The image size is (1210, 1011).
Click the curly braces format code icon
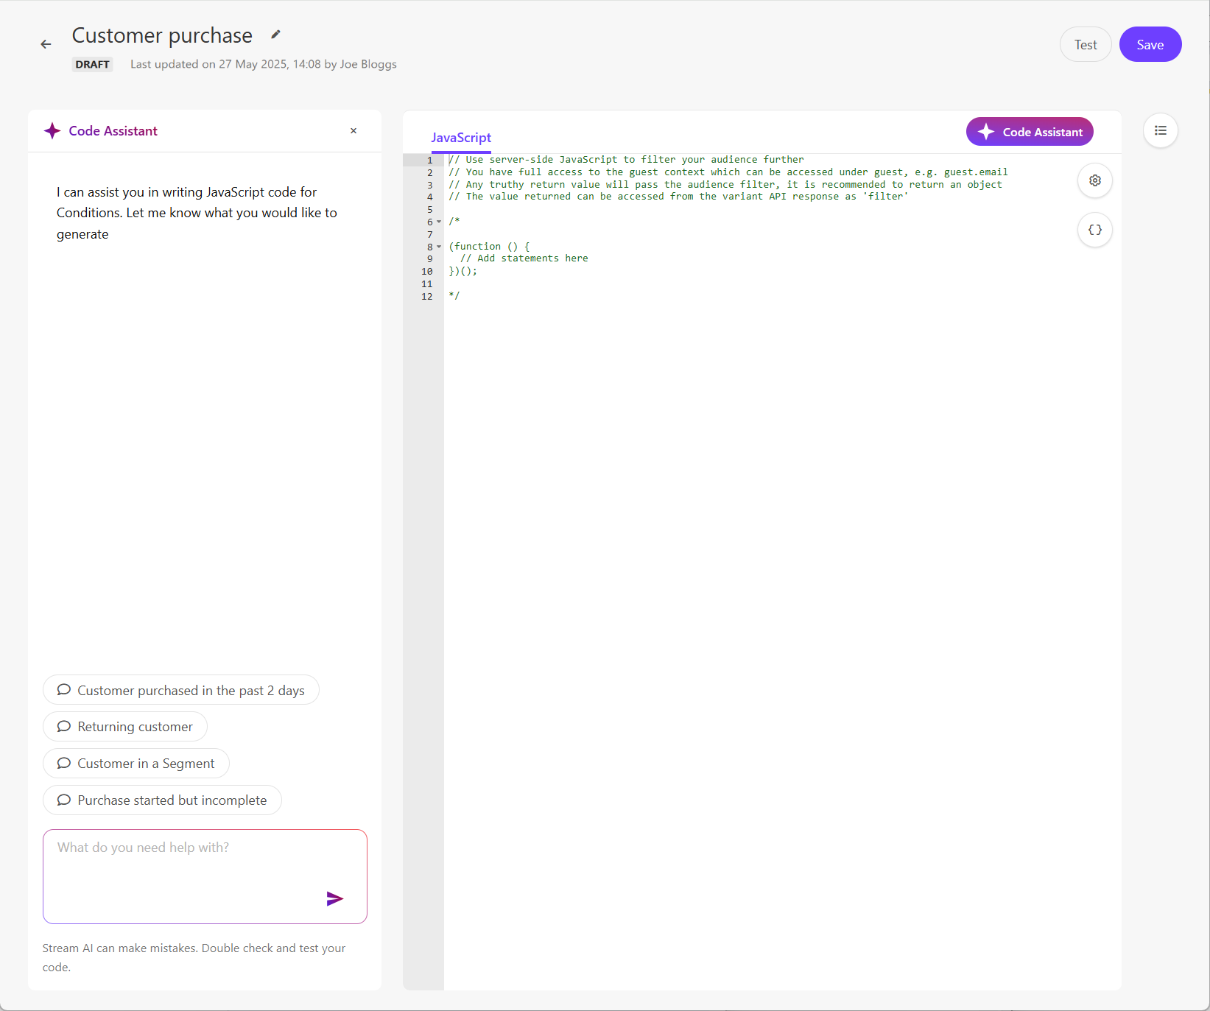coord(1095,230)
